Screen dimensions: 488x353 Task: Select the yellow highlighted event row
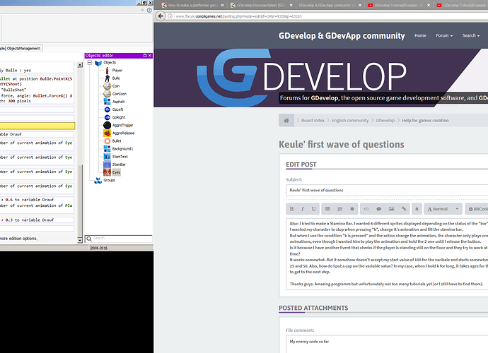[x=37, y=126]
